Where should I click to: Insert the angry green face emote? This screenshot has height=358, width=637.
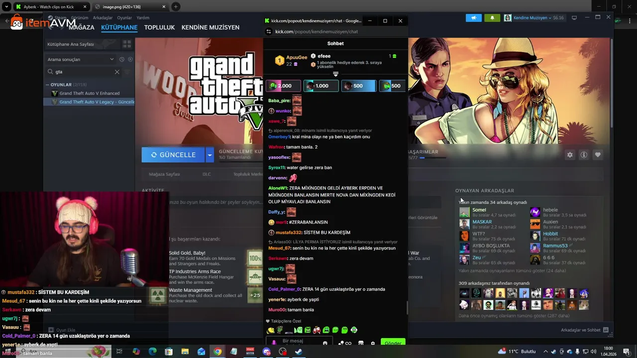(x=308, y=330)
